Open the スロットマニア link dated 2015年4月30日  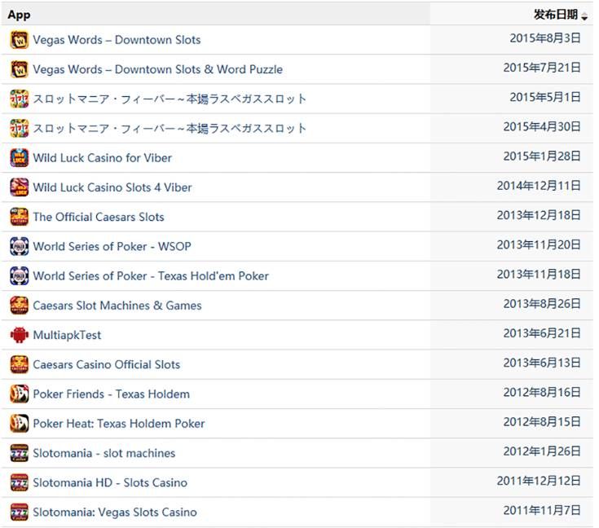coord(170,129)
